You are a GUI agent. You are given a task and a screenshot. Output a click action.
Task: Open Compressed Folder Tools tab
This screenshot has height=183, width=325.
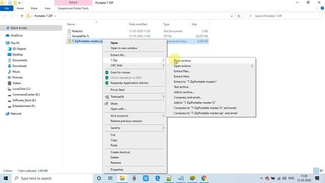(x=73, y=8)
